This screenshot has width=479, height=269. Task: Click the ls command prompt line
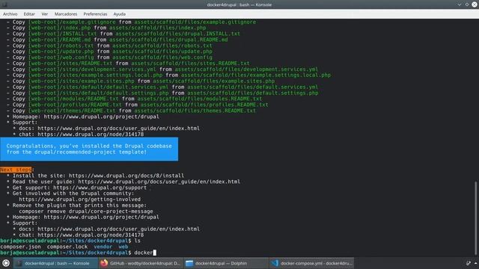point(70,241)
